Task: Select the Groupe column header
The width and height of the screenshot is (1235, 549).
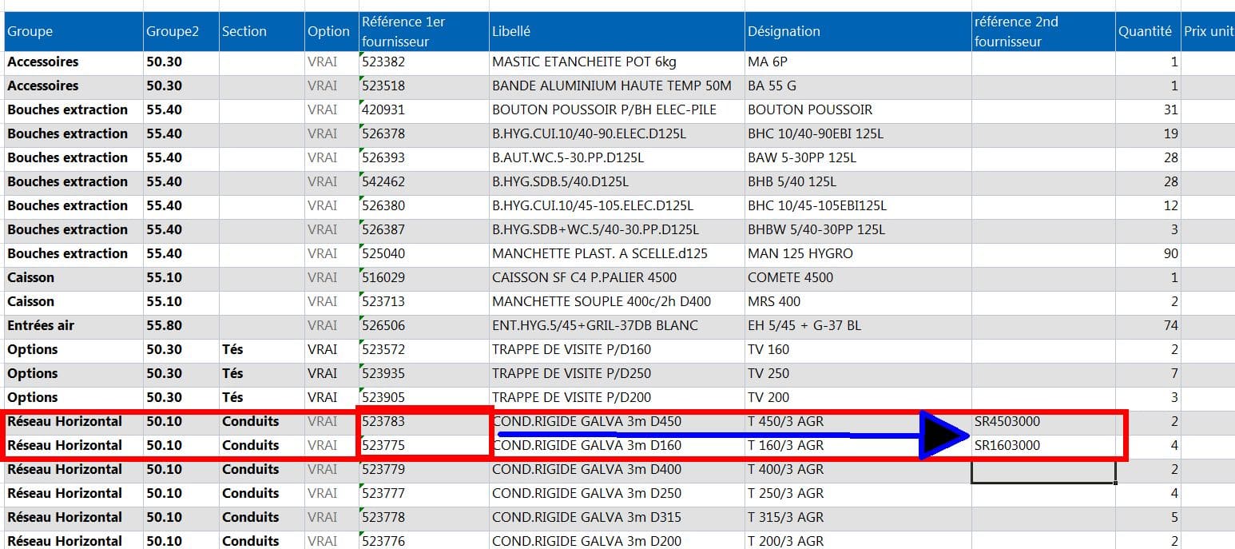Action: pos(73,31)
